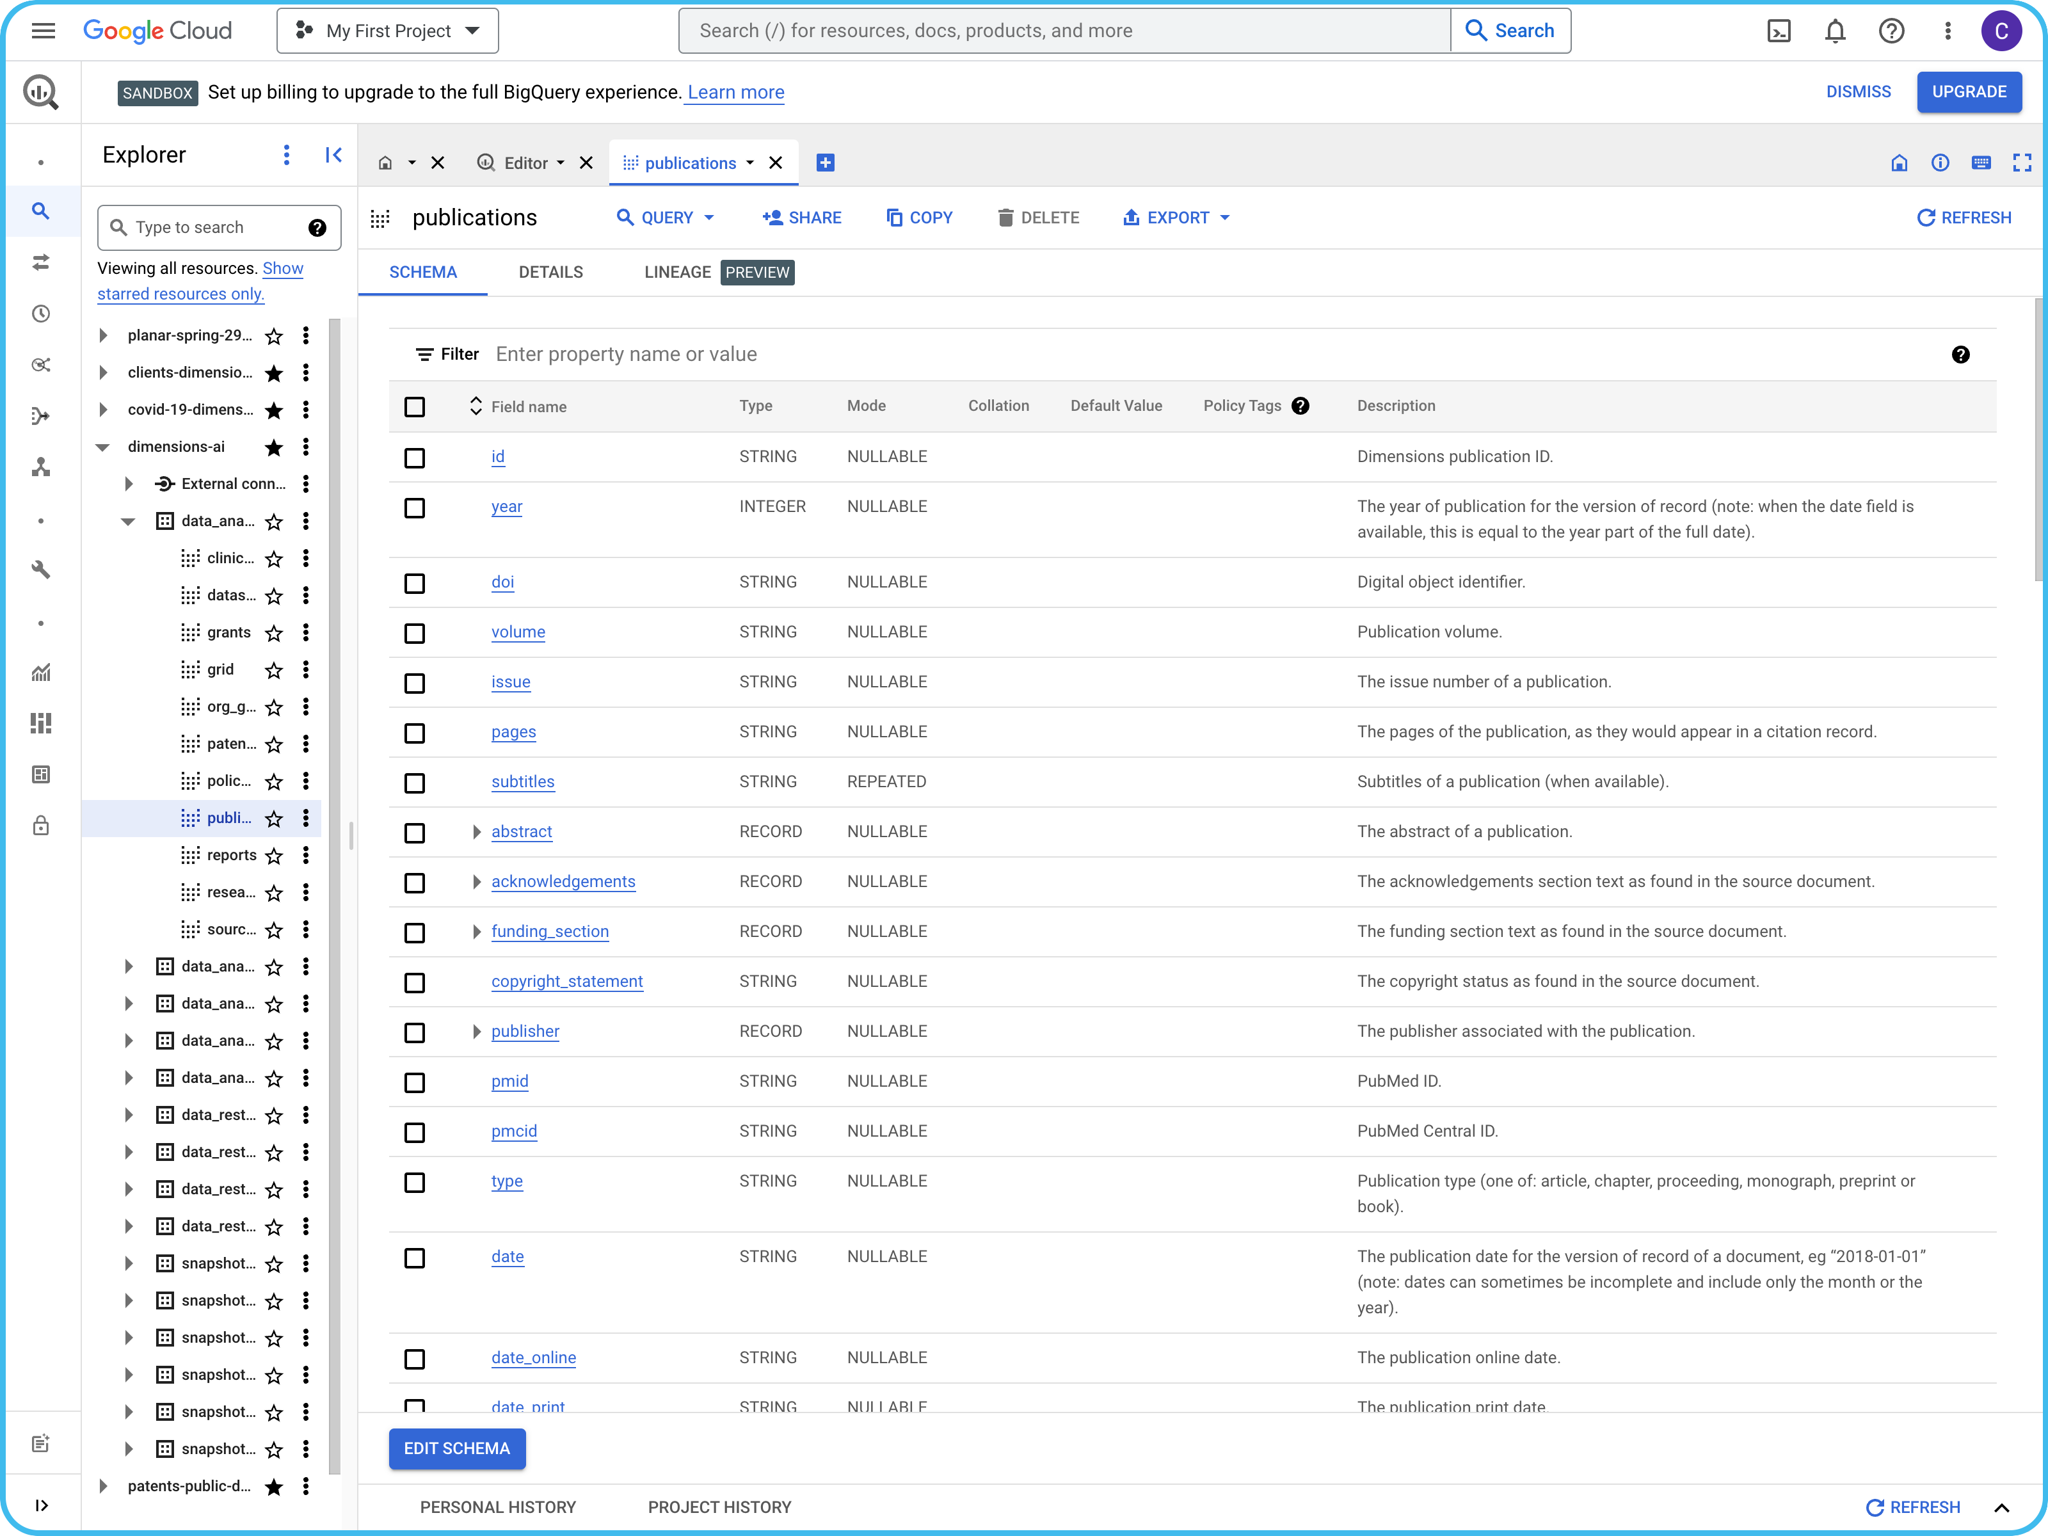Tick the checkbox for year field
Screen dimensions: 2048x1536
pos(415,508)
